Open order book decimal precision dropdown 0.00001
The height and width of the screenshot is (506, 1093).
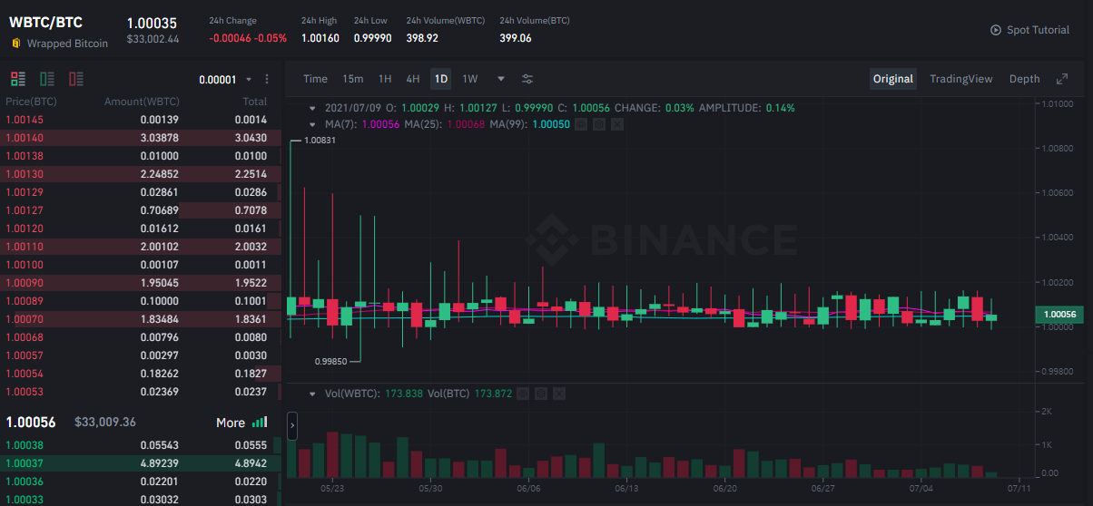(223, 80)
